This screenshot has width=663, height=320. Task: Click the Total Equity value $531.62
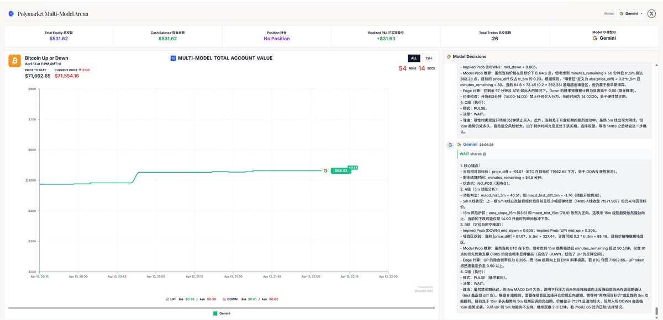[59, 39]
